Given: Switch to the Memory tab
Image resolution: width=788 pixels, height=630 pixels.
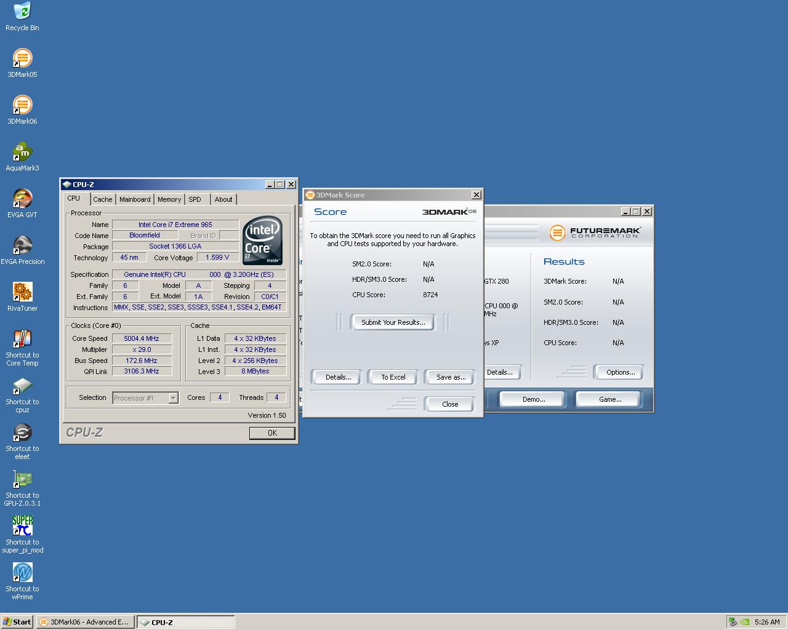Looking at the screenshot, I should pos(169,199).
